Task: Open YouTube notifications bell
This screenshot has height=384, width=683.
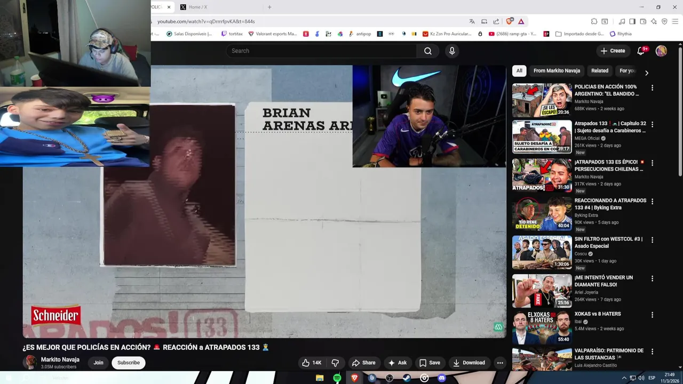Action: [641, 51]
